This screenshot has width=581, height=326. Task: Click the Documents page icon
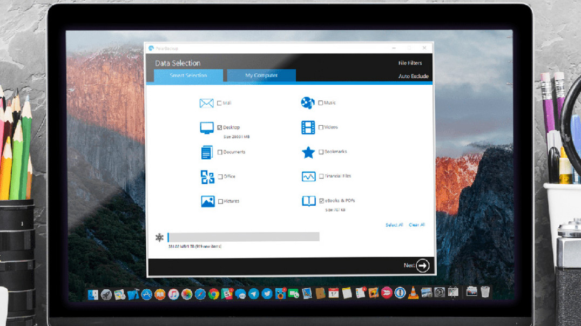[207, 152]
